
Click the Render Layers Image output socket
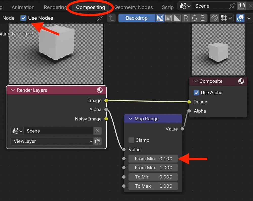click(106, 100)
